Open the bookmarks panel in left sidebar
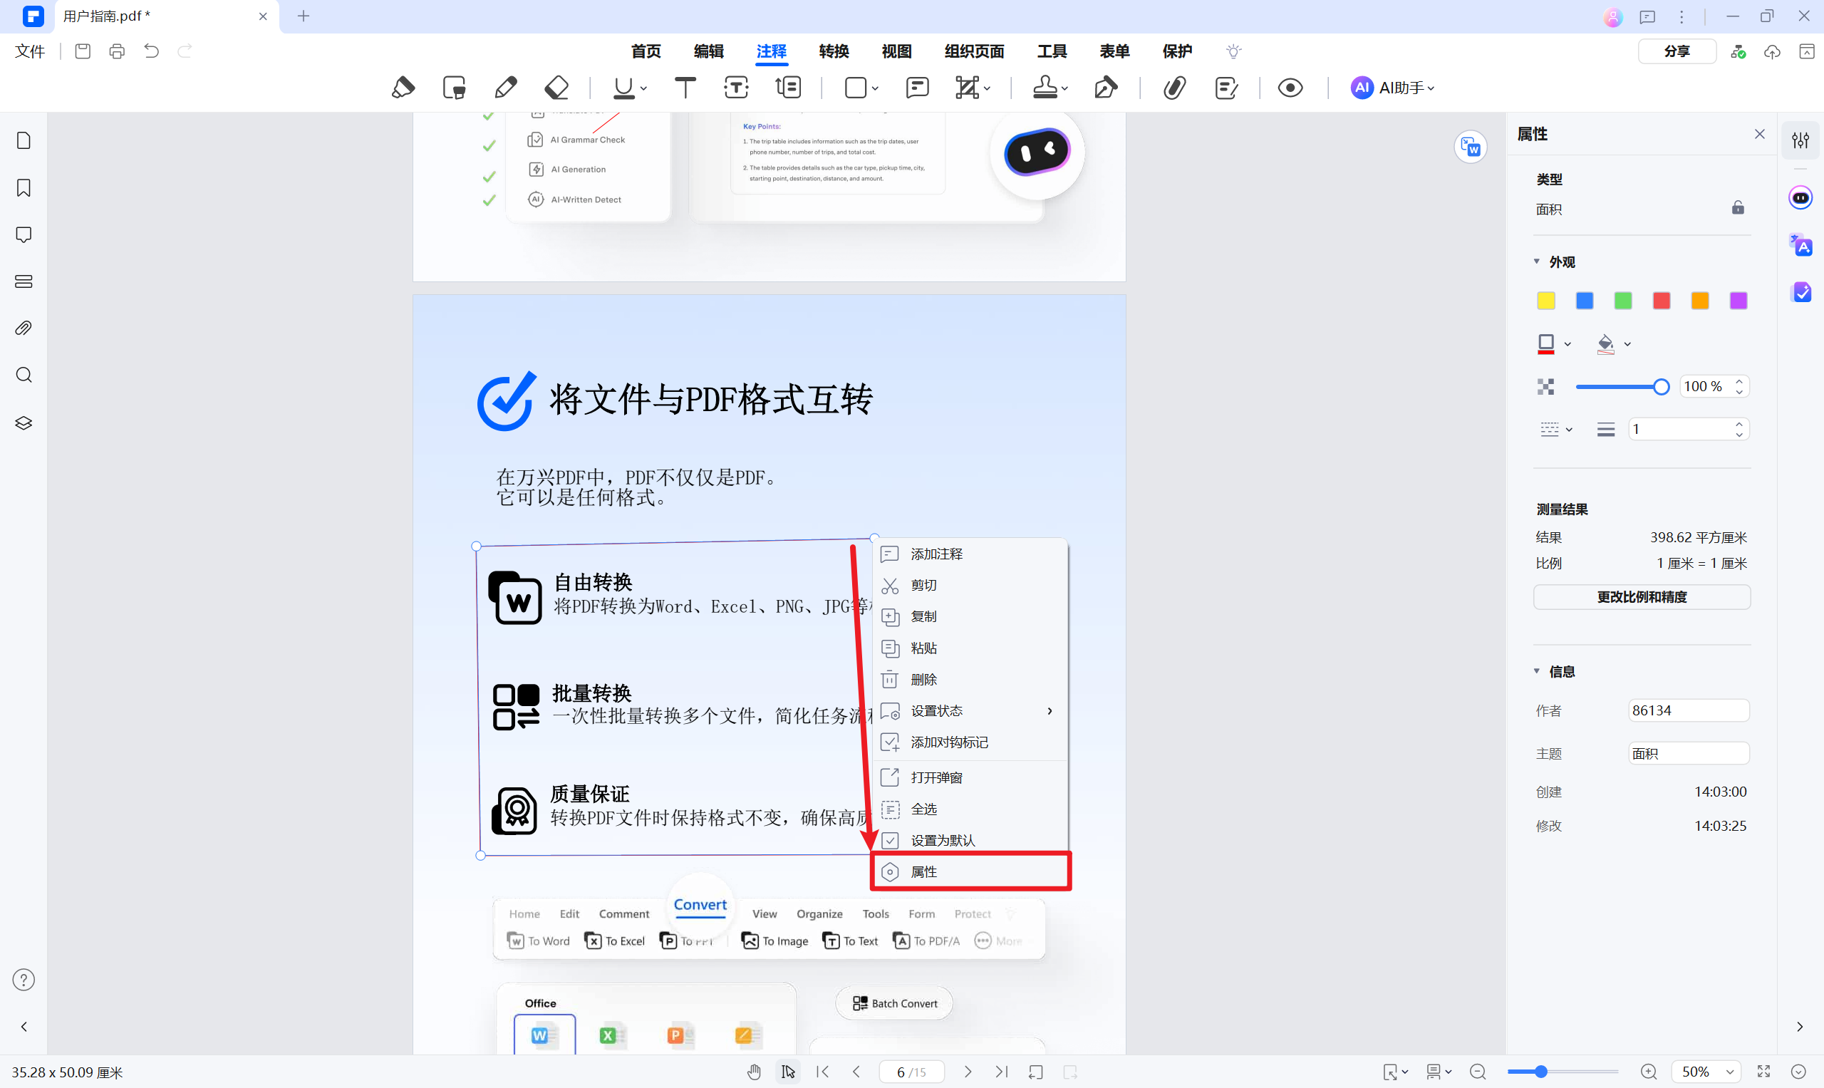The width and height of the screenshot is (1824, 1088). (x=24, y=187)
